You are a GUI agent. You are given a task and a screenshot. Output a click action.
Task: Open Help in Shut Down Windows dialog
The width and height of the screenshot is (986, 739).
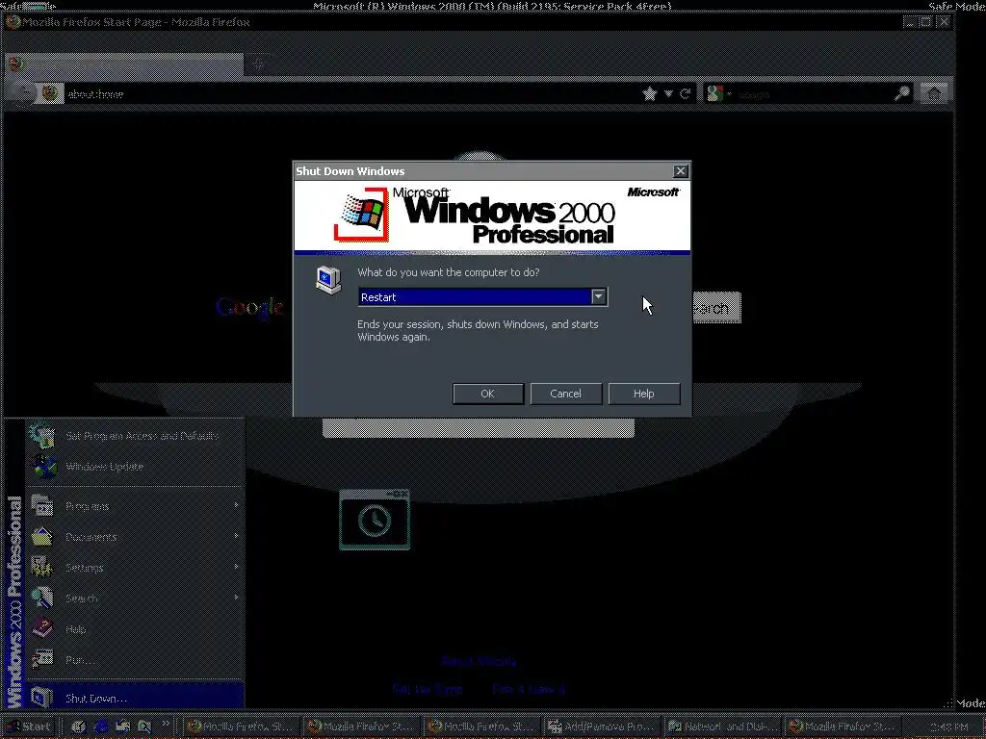click(x=644, y=394)
